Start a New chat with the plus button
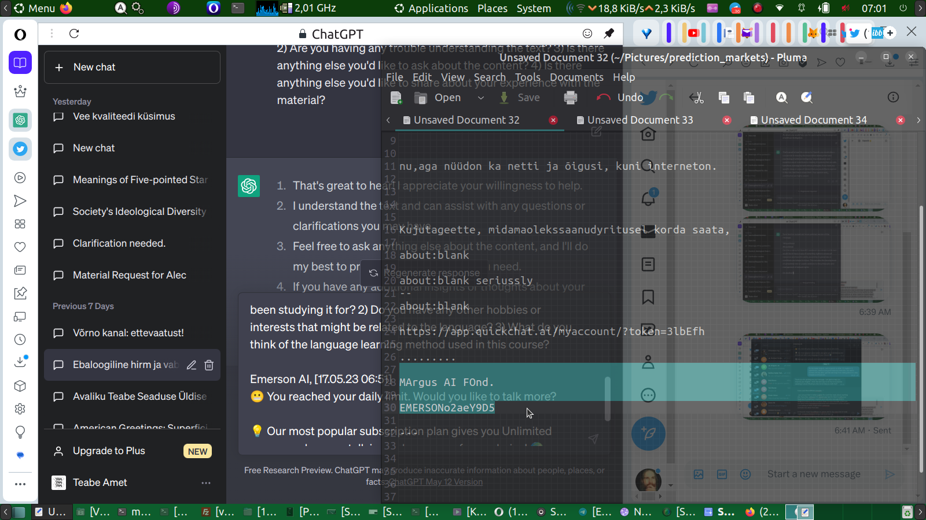This screenshot has width=926, height=520. click(132, 68)
